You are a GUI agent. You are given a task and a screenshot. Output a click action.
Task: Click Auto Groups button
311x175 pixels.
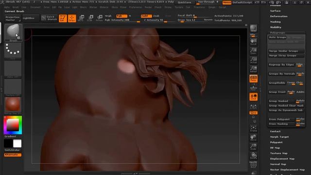[277, 37]
